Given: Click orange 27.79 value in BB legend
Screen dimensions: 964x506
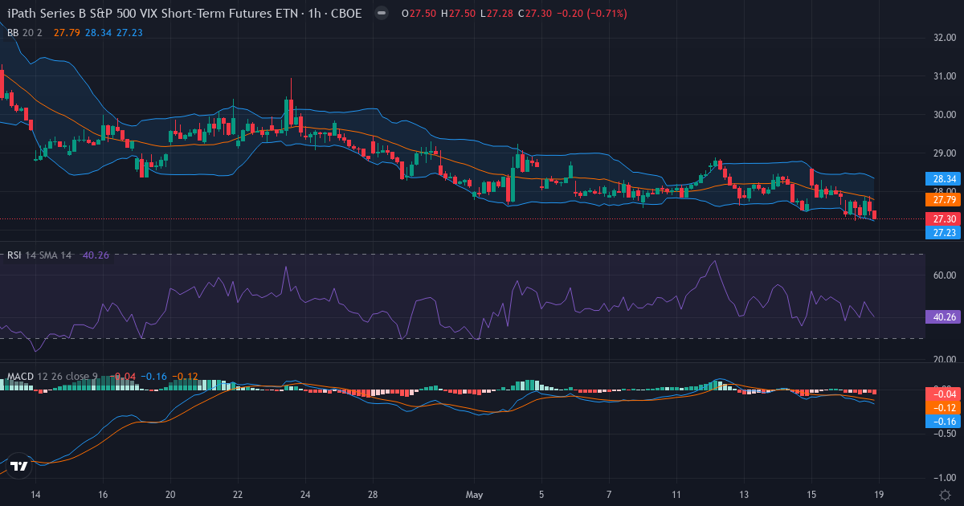Looking at the screenshot, I should click(x=66, y=32).
